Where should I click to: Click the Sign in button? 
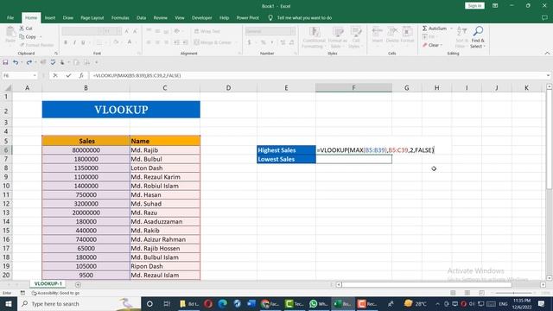click(x=474, y=6)
